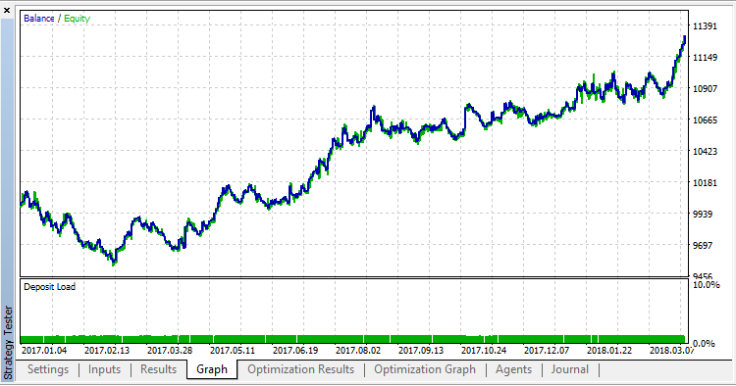Open the Optimization Results tab
736x386 pixels.
tap(301, 369)
